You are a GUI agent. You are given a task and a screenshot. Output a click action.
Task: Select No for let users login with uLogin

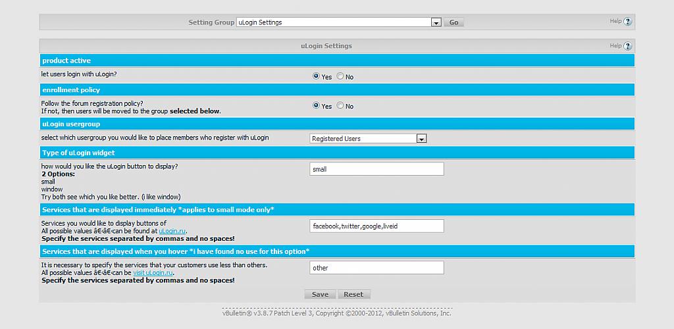pyautogui.click(x=340, y=76)
